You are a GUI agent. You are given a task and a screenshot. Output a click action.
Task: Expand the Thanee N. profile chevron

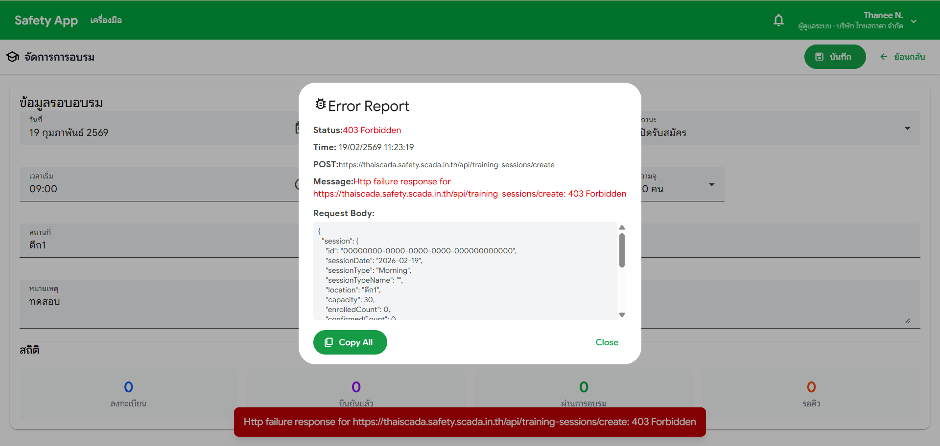tap(914, 21)
